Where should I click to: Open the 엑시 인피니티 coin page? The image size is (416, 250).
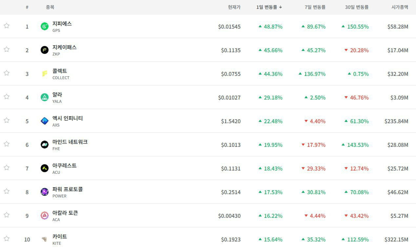click(68, 118)
